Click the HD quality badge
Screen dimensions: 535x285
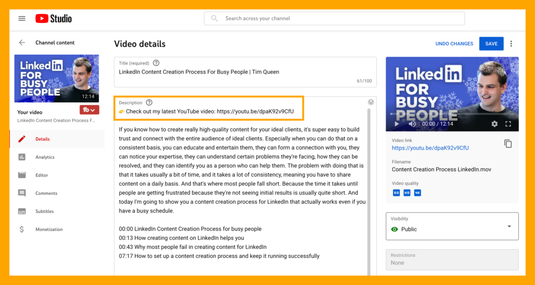406,193
